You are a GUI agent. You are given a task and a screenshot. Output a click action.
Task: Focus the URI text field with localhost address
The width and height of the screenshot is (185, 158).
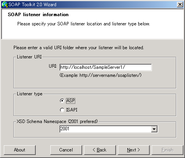(x=106, y=67)
